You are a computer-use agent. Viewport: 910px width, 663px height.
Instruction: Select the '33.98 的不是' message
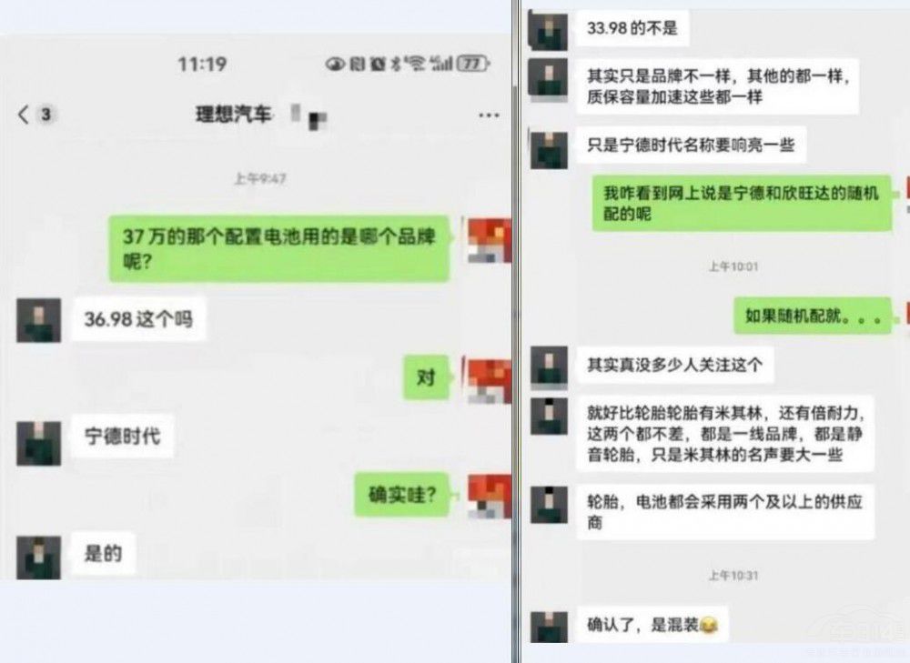pyautogui.click(x=632, y=28)
